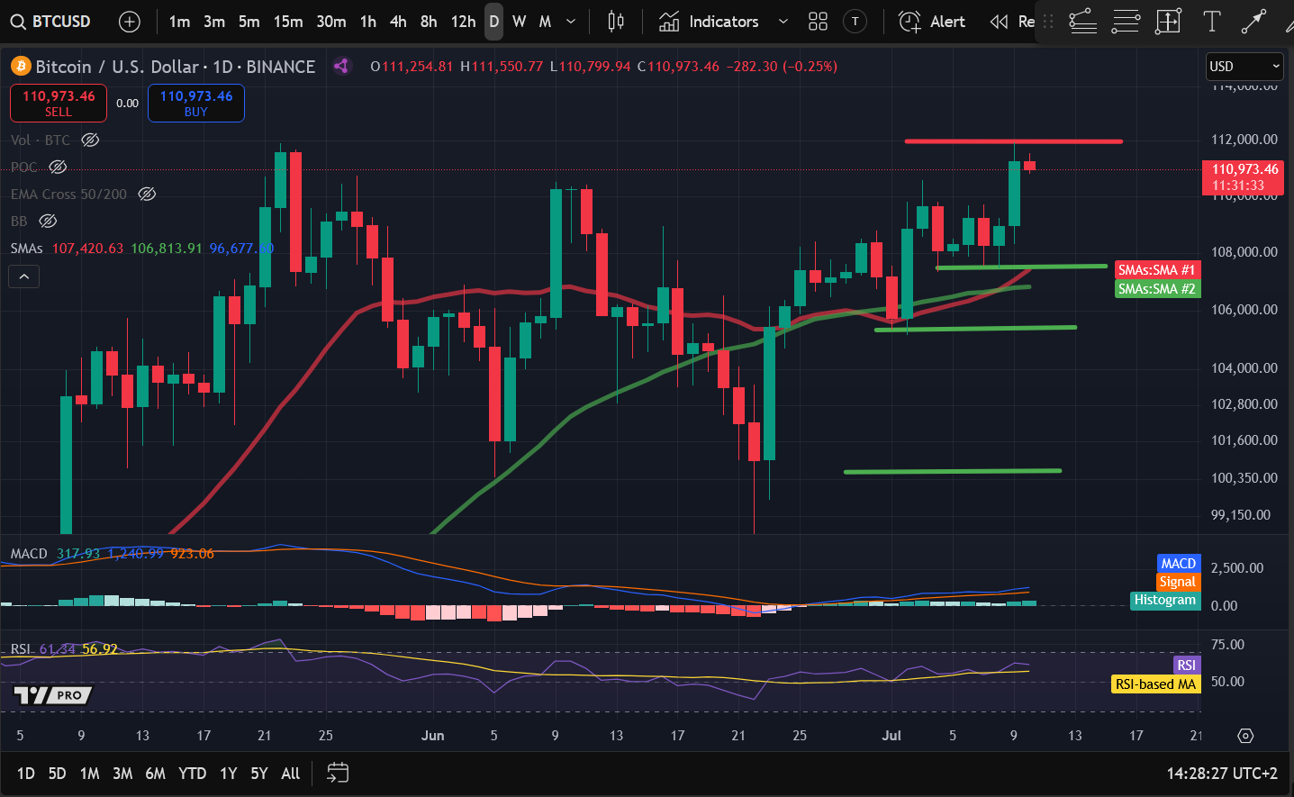Switch to 1h timeframe
Viewport: 1294px width, 797px height.
(368, 22)
